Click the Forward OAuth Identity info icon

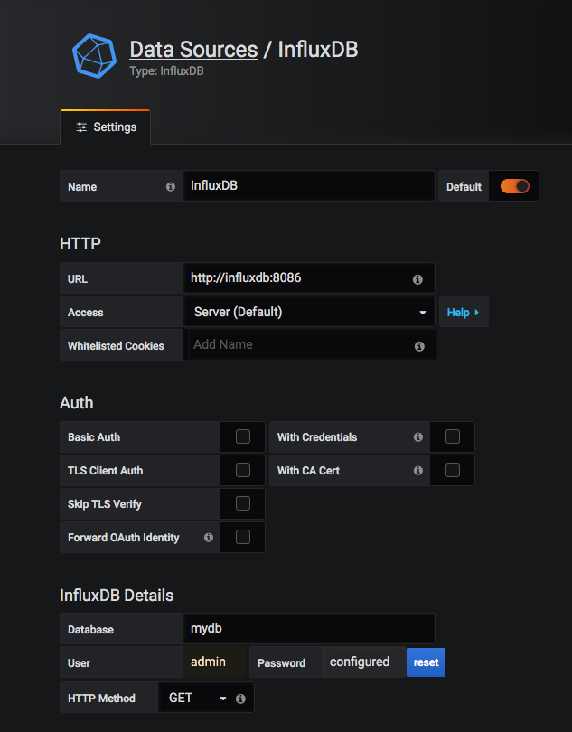coord(209,538)
